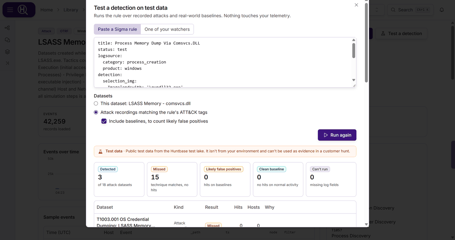Select "Attack recordings matching the rule's ATT&CK tags" radio

[96, 112]
